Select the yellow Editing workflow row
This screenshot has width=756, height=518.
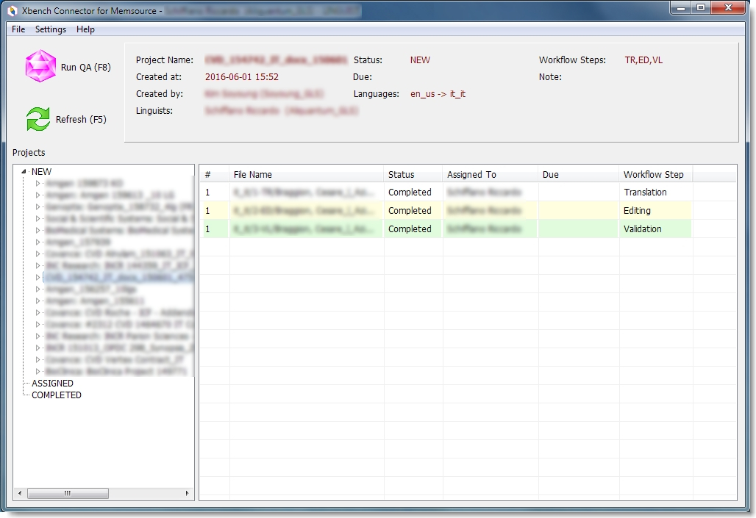coord(637,211)
